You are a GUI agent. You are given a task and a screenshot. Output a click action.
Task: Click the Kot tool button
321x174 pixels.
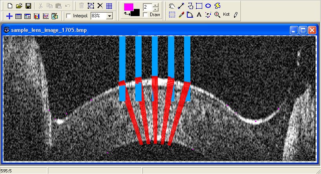point(226,14)
